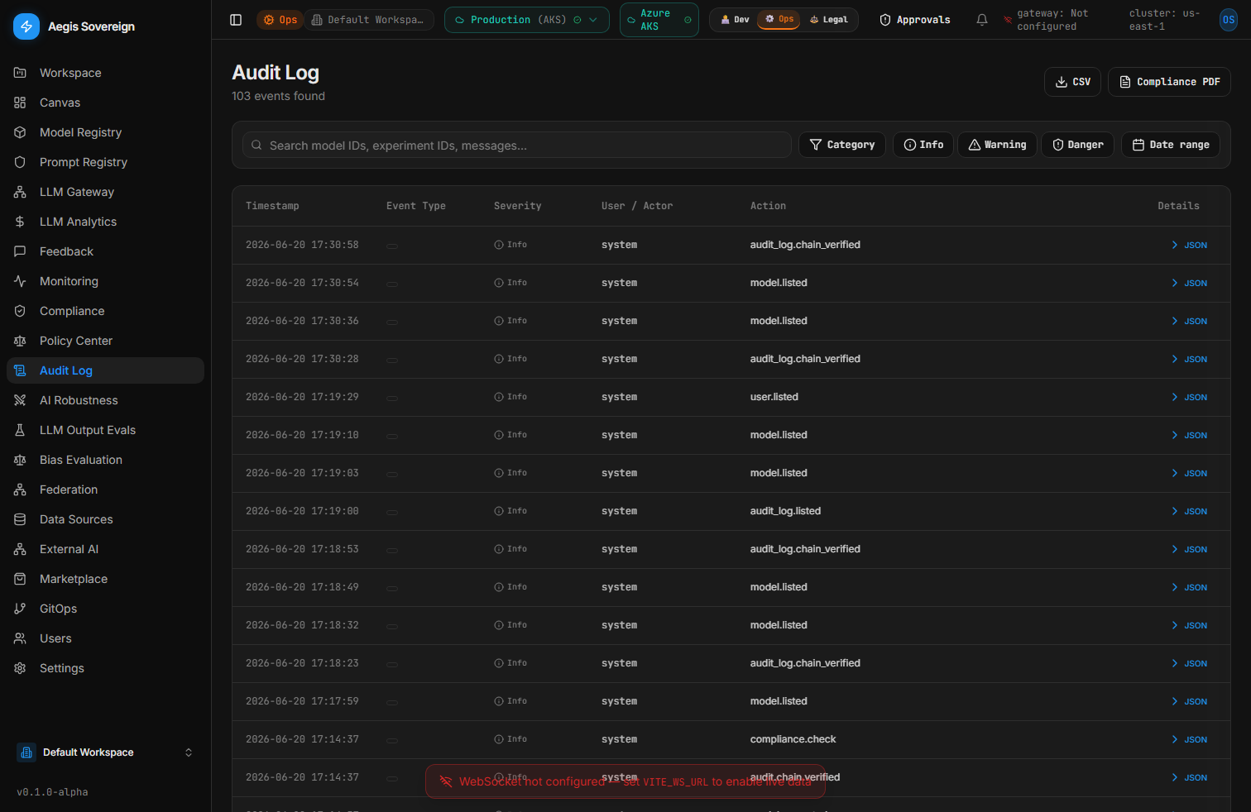Open the Default Workspace breadcrumb selector
Viewport: 1251px width, 812px height.
tap(370, 20)
